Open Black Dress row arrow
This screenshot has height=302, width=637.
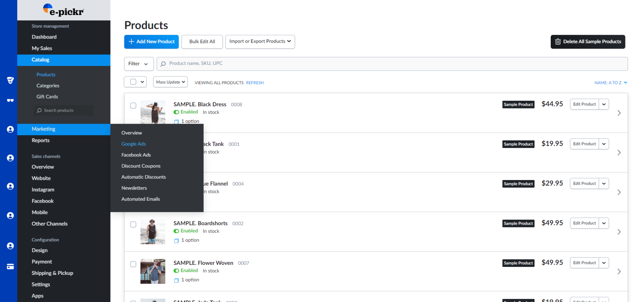pyautogui.click(x=619, y=113)
